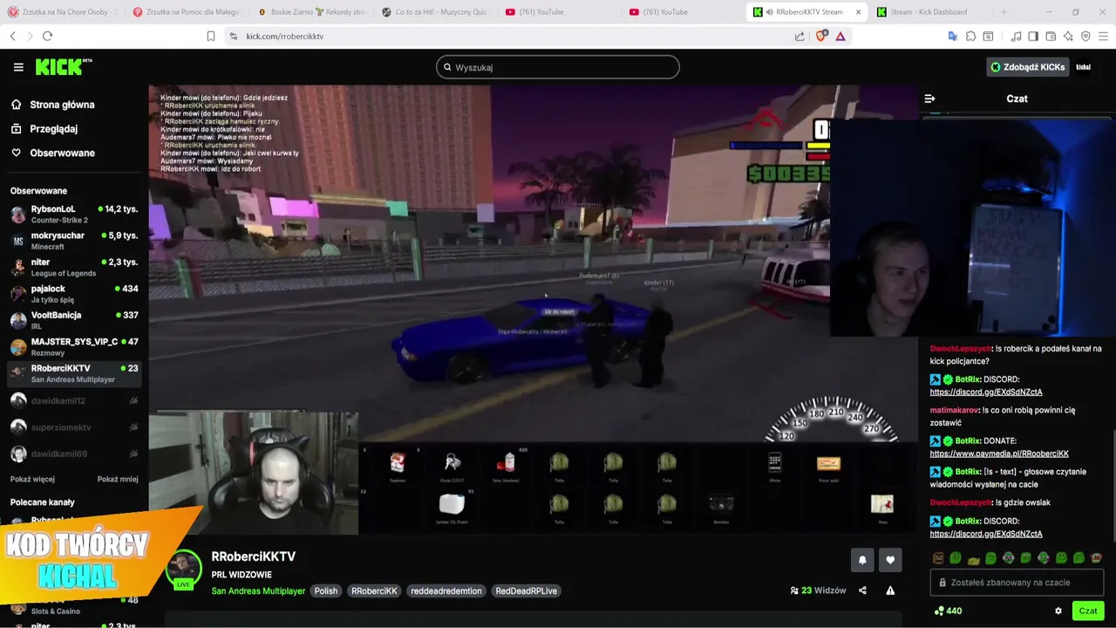Open Brave Shields lion icon
1116x628 pixels.
pos(820,36)
